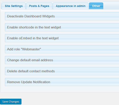Viewport: 119px width, 105px height.
Task: Save the plugin settings changes
Action: pos(11,101)
